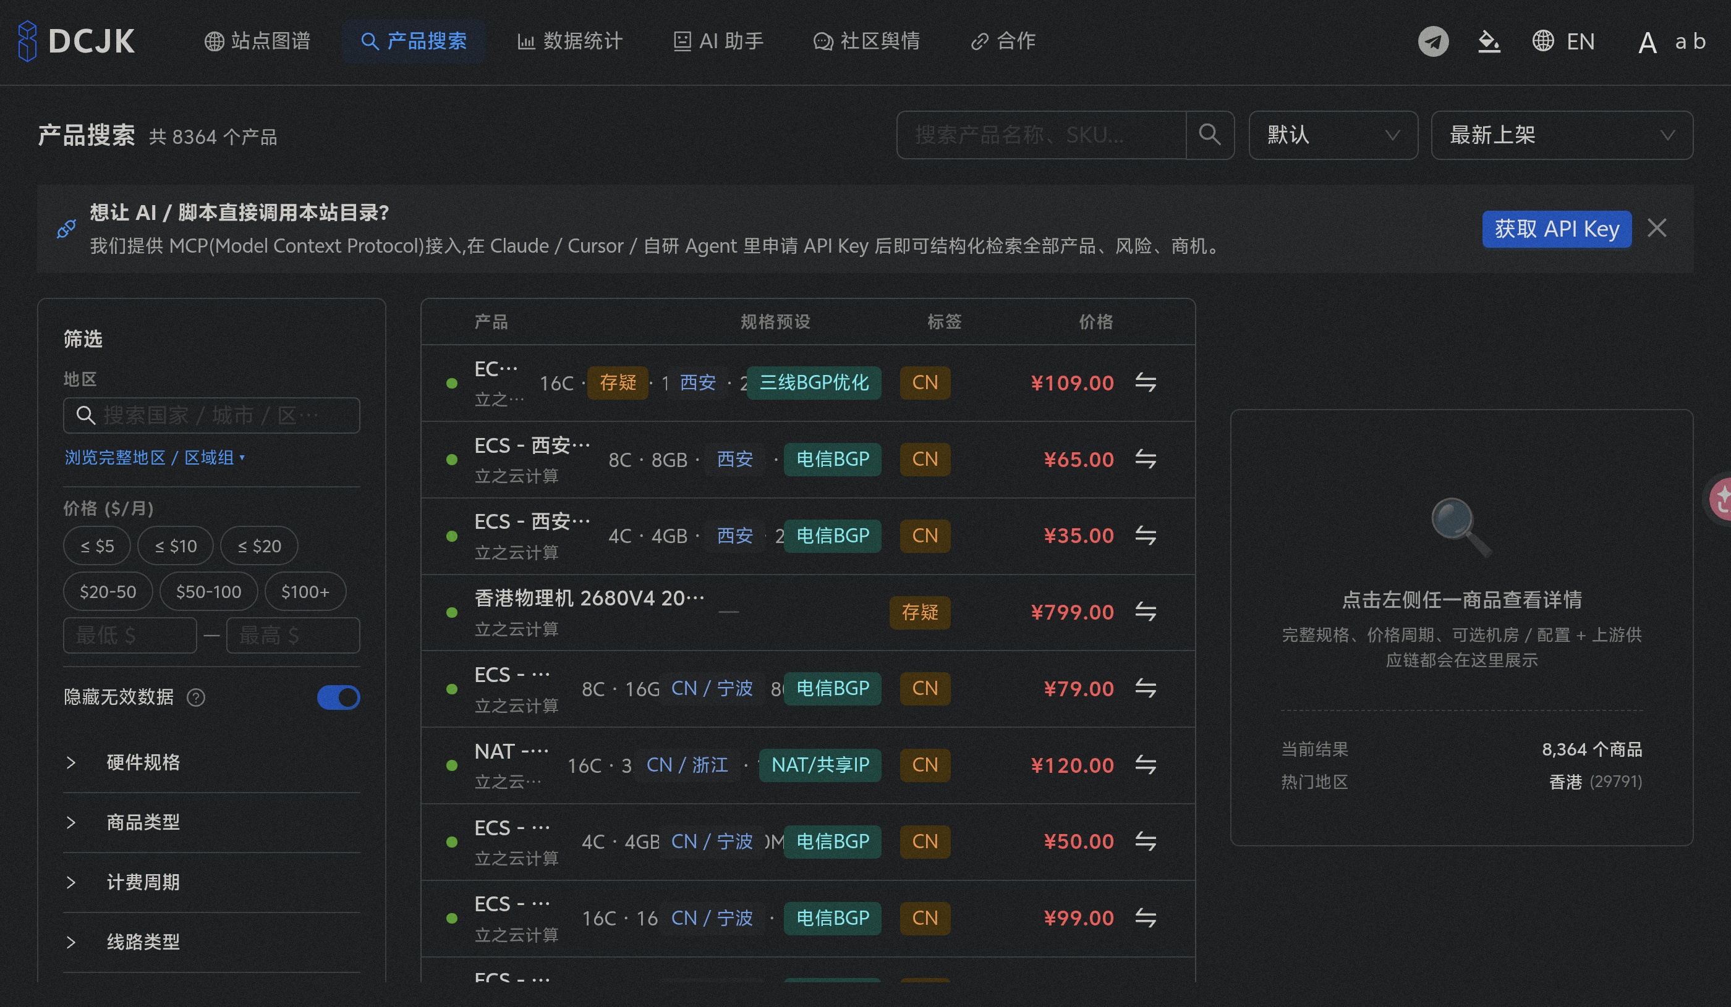Image resolution: width=1731 pixels, height=1007 pixels.
Task: Click the theme color fill icon
Action: click(x=1489, y=41)
